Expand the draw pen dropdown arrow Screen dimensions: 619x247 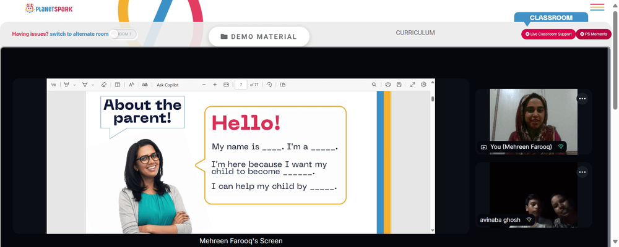coord(93,85)
